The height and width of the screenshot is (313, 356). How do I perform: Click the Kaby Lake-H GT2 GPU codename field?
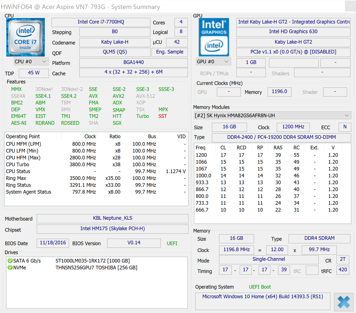pyautogui.click(x=293, y=42)
